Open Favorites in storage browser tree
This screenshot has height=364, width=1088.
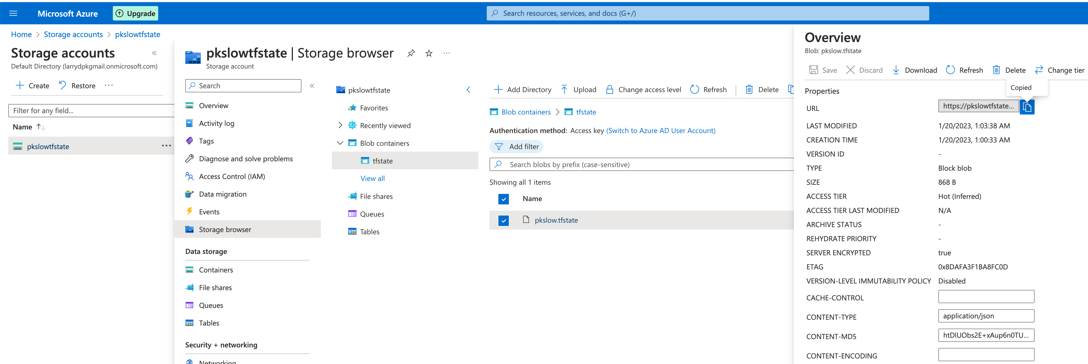pyautogui.click(x=373, y=108)
